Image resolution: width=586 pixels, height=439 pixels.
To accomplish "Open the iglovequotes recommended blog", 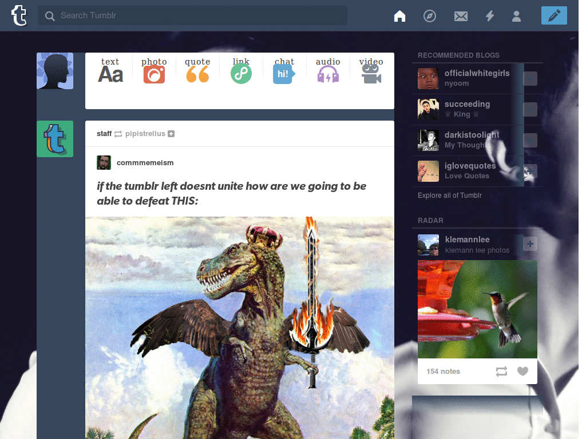I will 470,166.
